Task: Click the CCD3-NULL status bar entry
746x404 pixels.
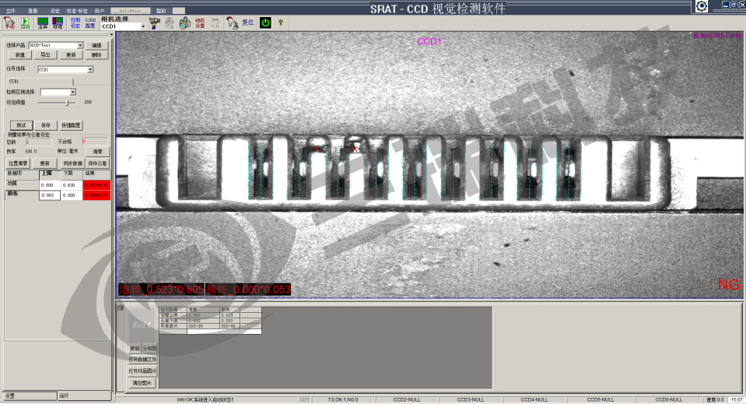Action: [x=471, y=399]
